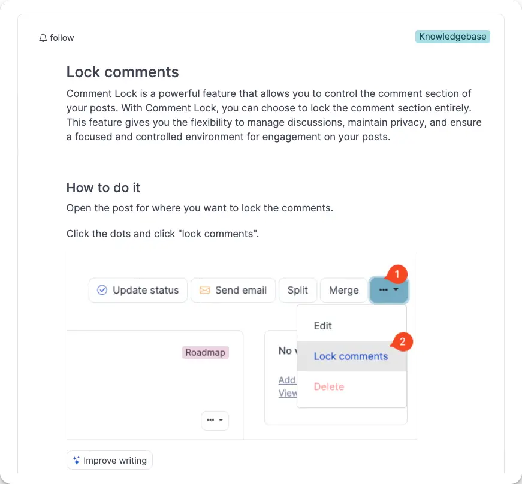Open the small dropdown arrow on the post card

[220, 421]
